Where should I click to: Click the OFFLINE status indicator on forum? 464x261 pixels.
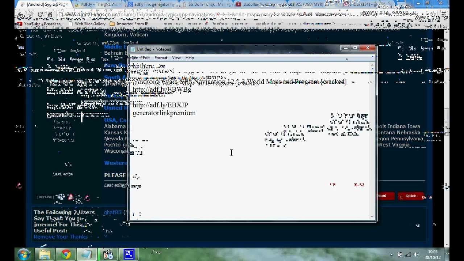click(x=45, y=197)
